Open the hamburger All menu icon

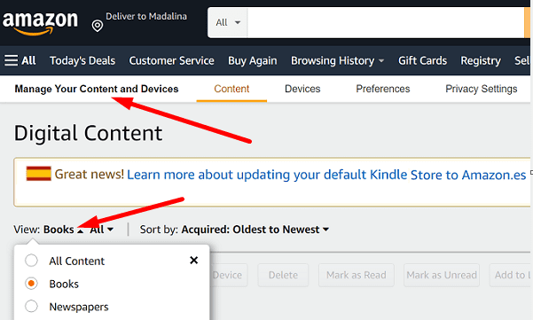coord(11,61)
